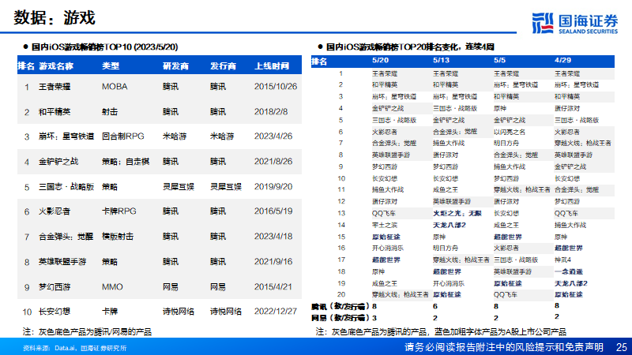Click the MMO type cell

[112, 287]
